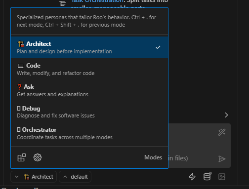Screen dimensions: 249x189
Task: Click the enhance prompt wand icon
Action: click(x=222, y=132)
